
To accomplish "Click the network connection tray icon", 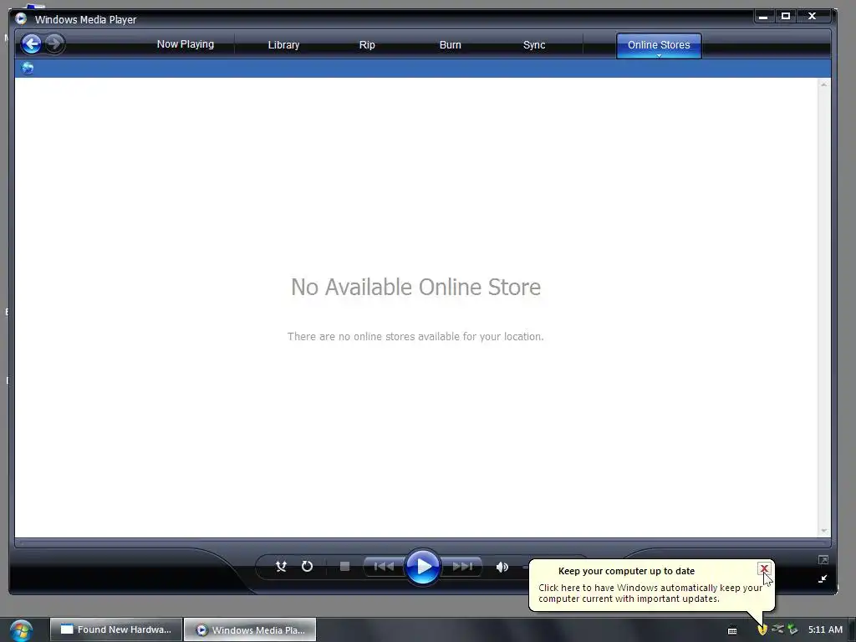I will point(777,629).
